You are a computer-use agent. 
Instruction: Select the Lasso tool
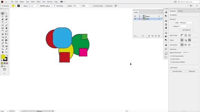coord(6,16)
